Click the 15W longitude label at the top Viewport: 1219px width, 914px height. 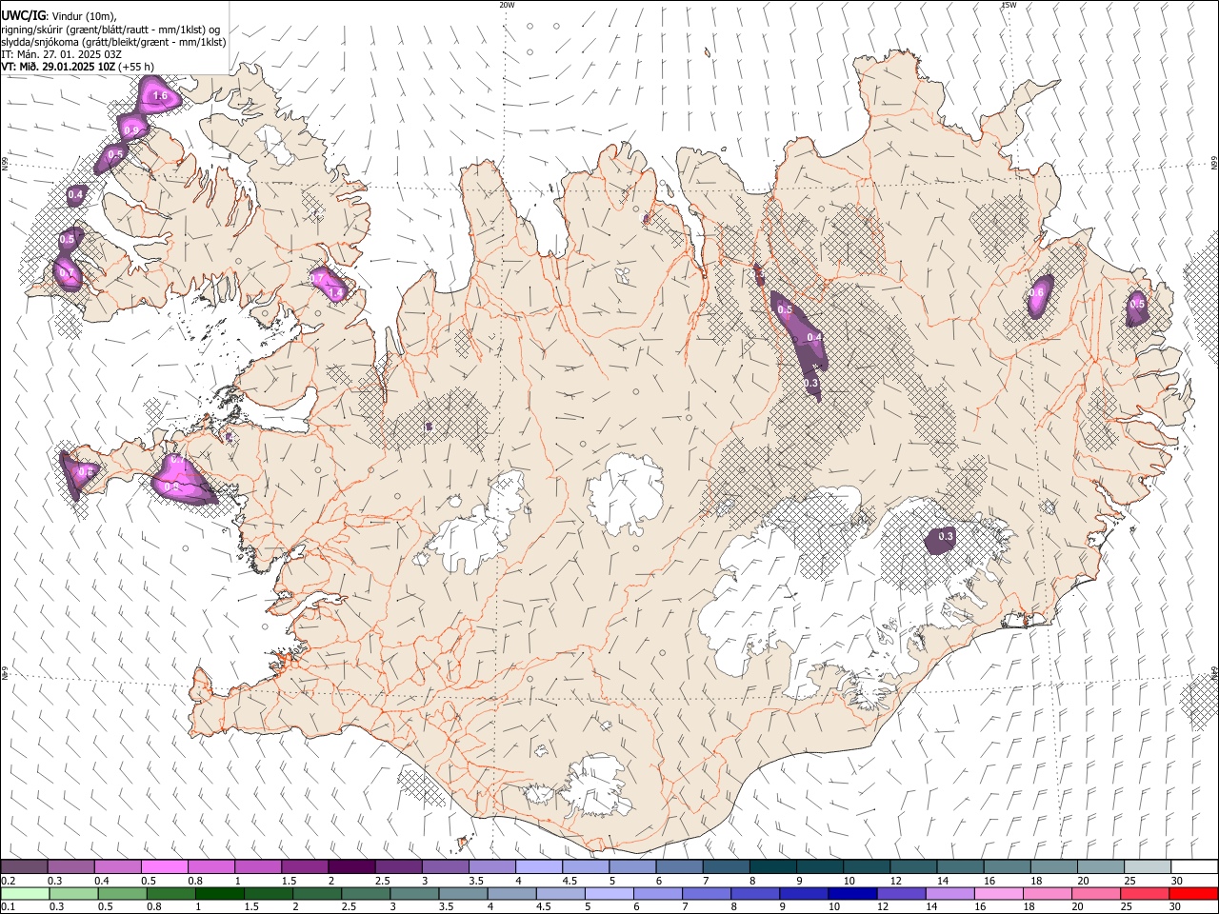tap(1009, 5)
